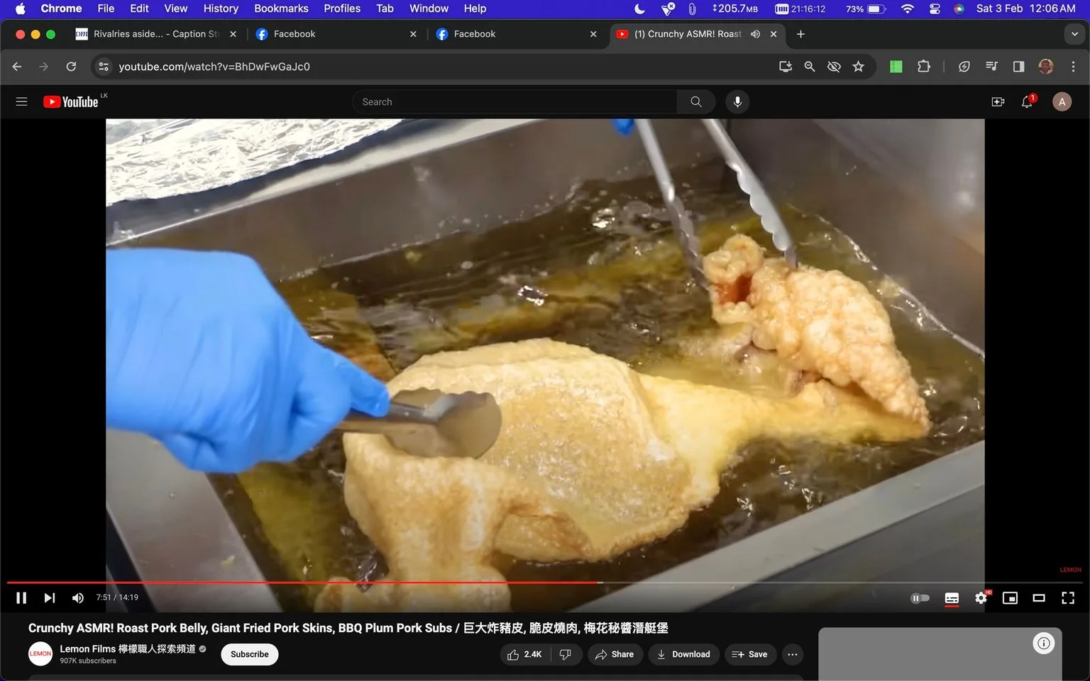This screenshot has height=681, width=1090.
Task: Open the Bookmarks menu
Action: point(281,9)
